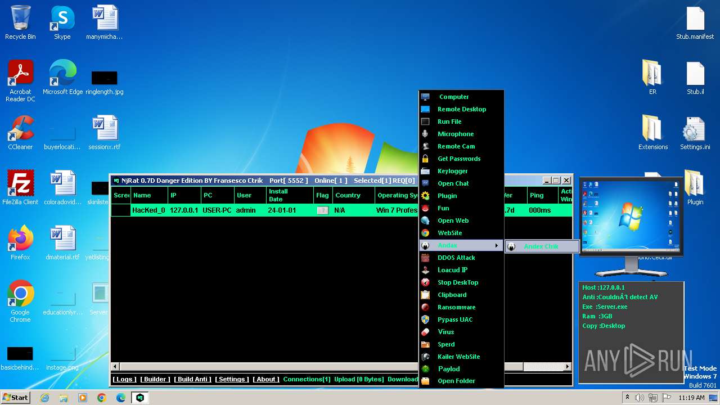
Task: Choose Remote Desktop from context menu
Action: [461, 109]
